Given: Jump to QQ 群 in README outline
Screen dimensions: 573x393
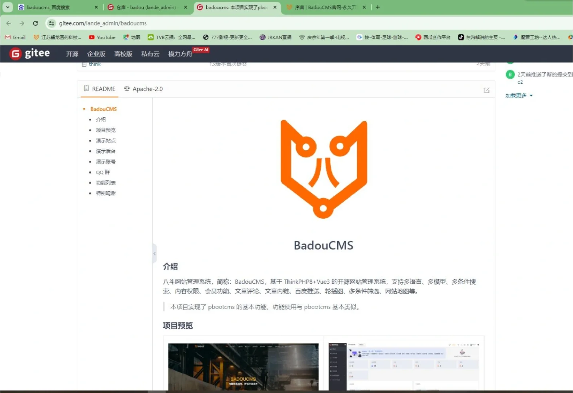Looking at the screenshot, I should 103,172.
